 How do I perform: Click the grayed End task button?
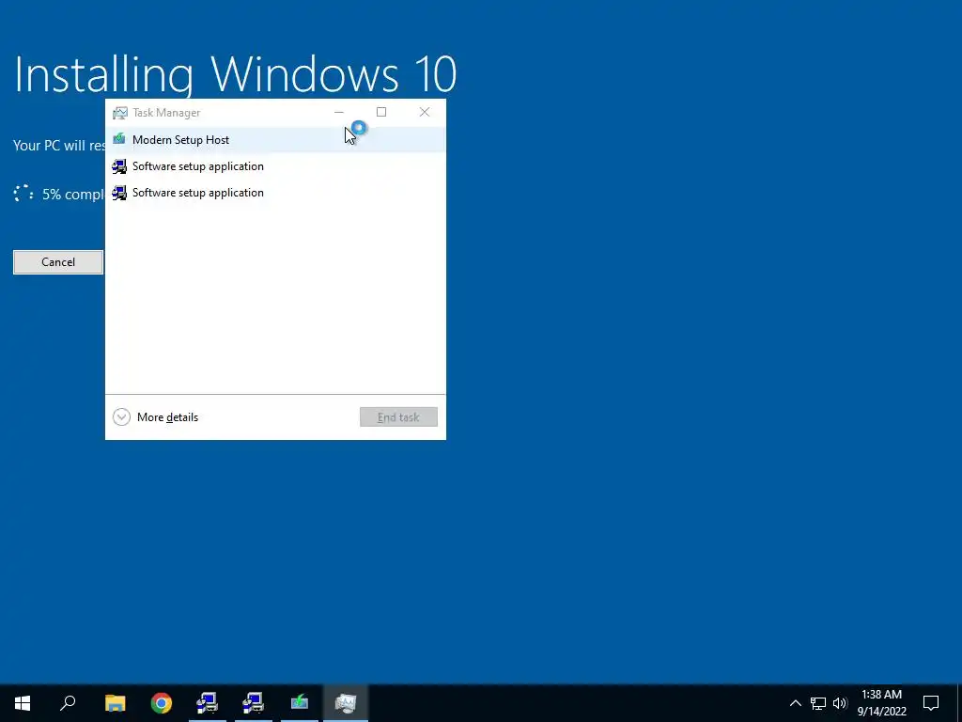398,417
